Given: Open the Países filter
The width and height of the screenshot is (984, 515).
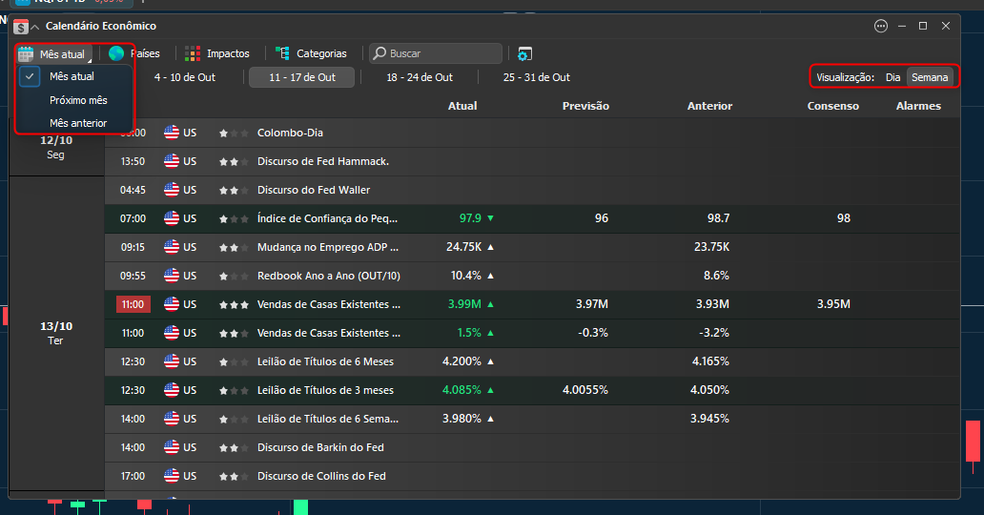Looking at the screenshot, I should click(x=134, y=53).
